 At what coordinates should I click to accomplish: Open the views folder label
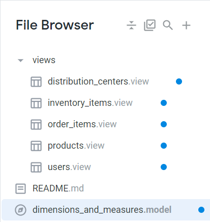[x=44, y=60]
